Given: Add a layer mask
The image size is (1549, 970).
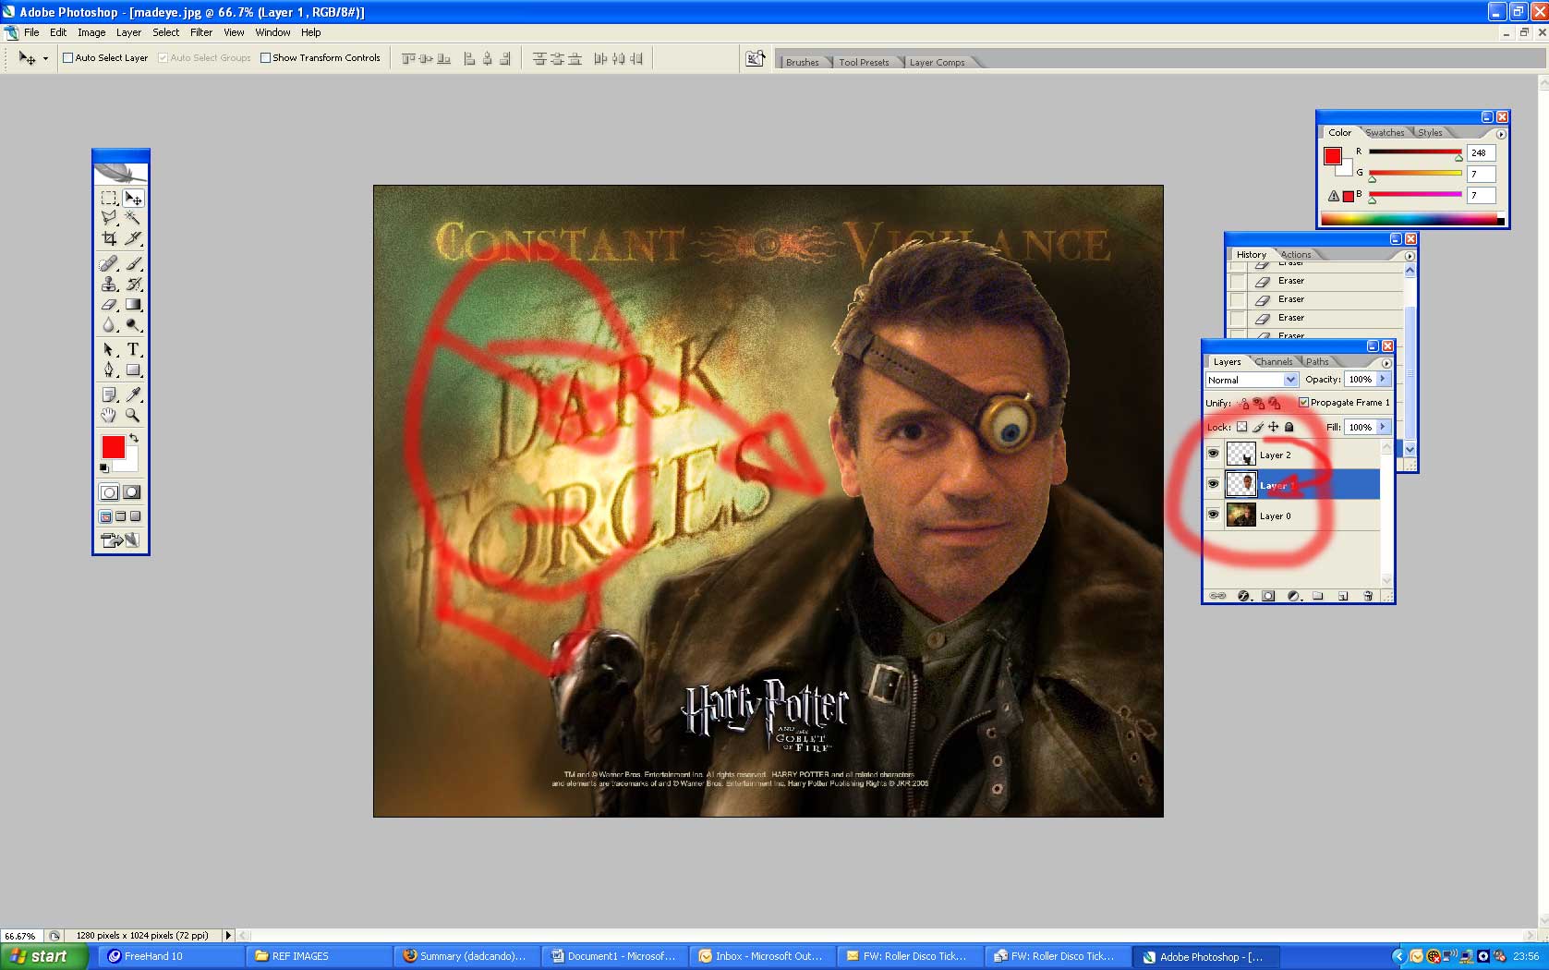Looking at the screenshot, I should click(x=1268, y=596).
